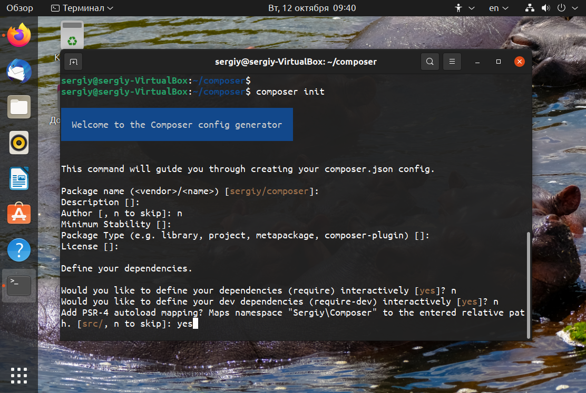Open the Files manager in dock
Image resolution: width=586 pixels, height=393 pixels.
19,107
